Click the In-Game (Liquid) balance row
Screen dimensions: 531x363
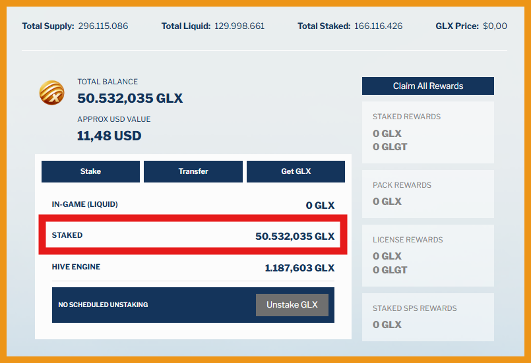pyautogui.click(x=193, y=205)
